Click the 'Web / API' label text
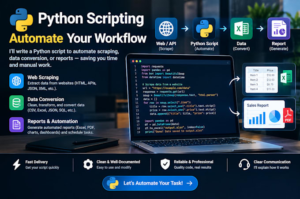 click(166, 43)
